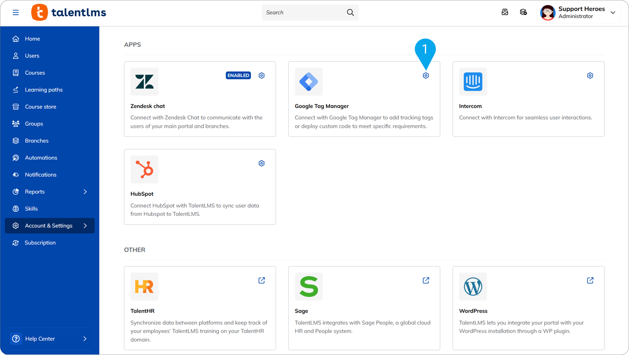Click the talentlms logo
This screenshot has width=629, height=355.
coord(69,13)
